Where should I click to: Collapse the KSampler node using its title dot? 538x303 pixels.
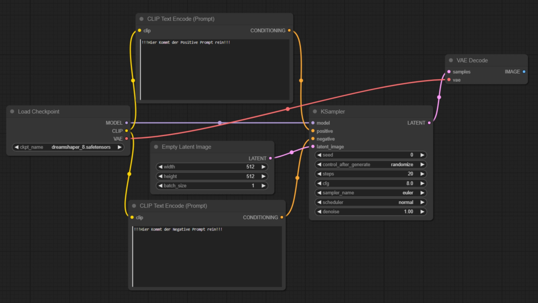click(315, 112)
